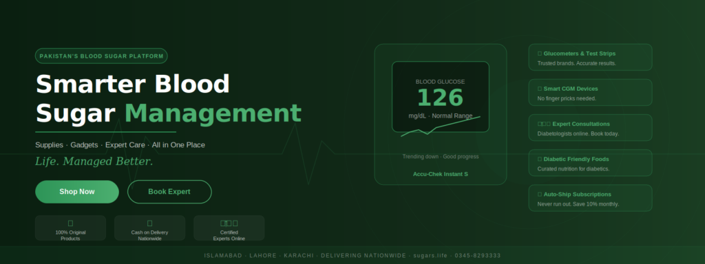Click the icon beside Auto-Ship Subscriptions
The image size is (705, 264).
(540, 195)
